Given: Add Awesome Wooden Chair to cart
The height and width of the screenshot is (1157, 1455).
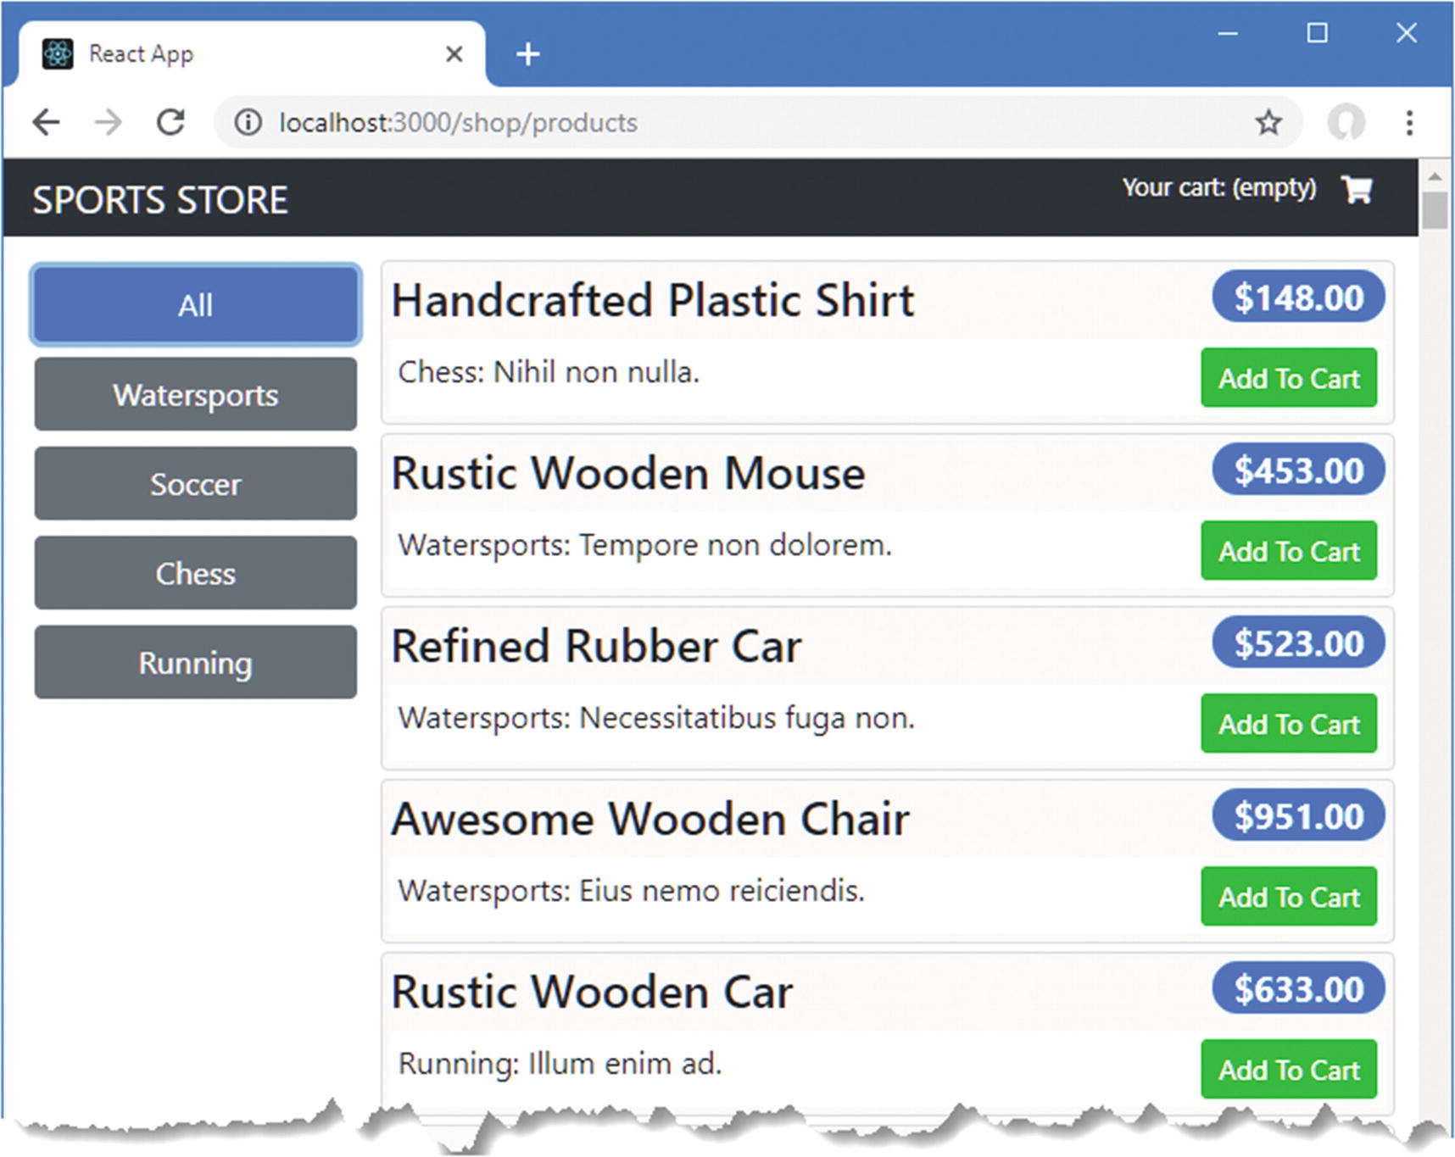Looking at the screenshot, I should coord(1288,897).
